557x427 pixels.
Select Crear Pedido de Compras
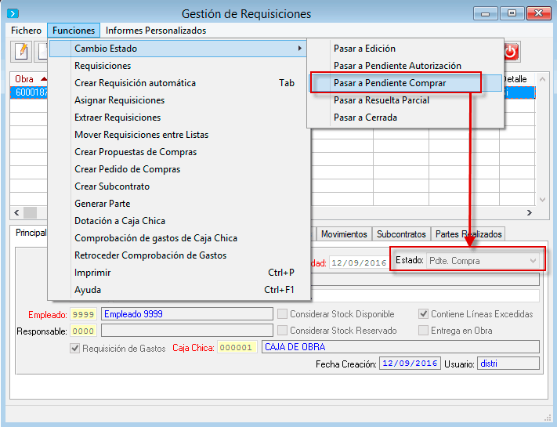pyautogui.click(x=178, y=169)
